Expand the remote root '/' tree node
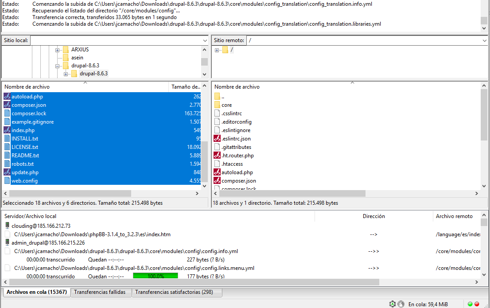The image size is (490, 308). [217, 50]
